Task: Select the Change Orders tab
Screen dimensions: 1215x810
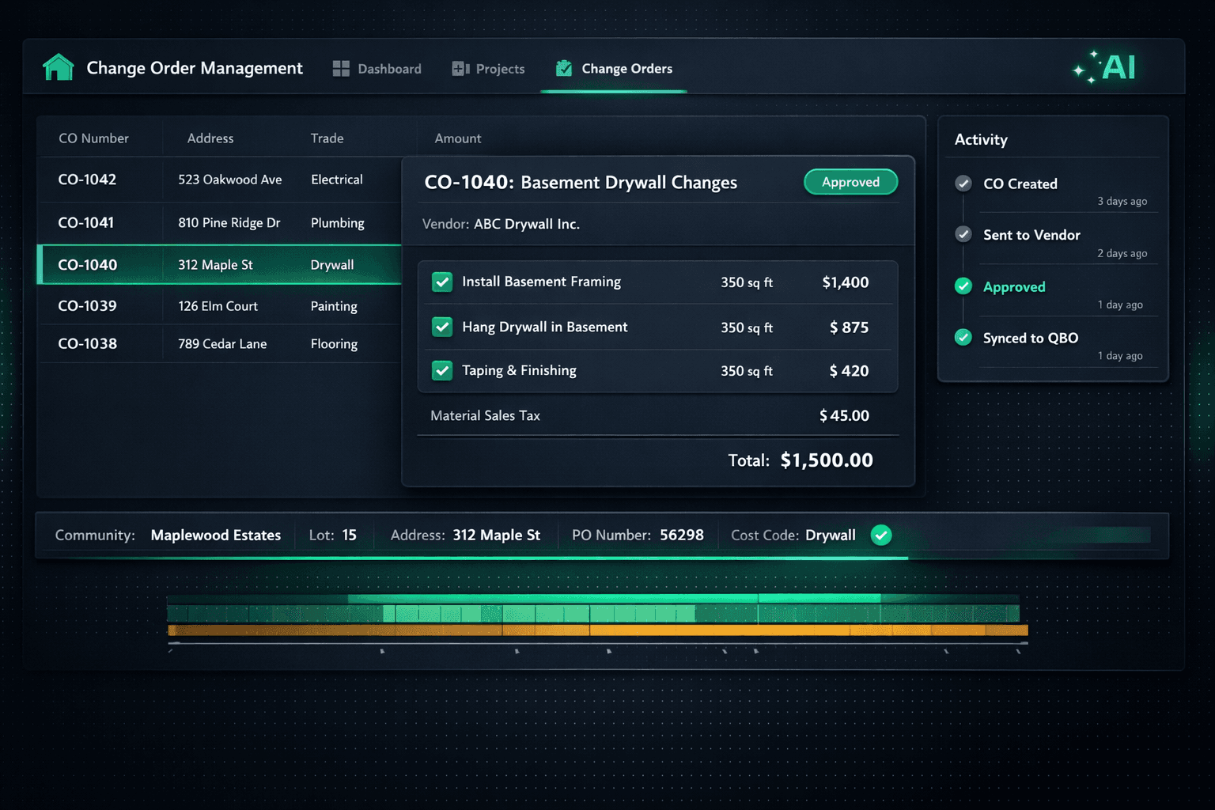Action: click(614, 69)
